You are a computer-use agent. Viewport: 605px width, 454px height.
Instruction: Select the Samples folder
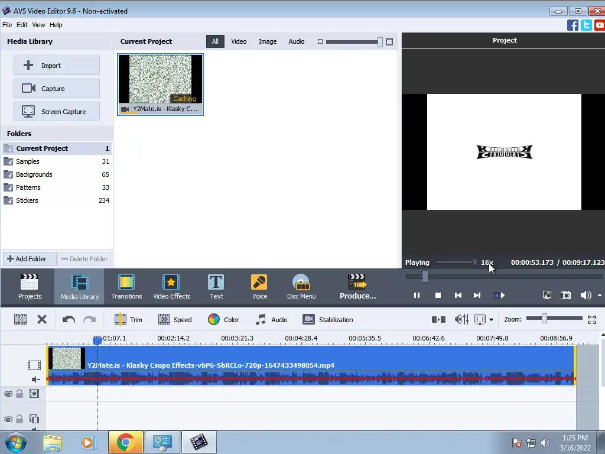[57, 161]
